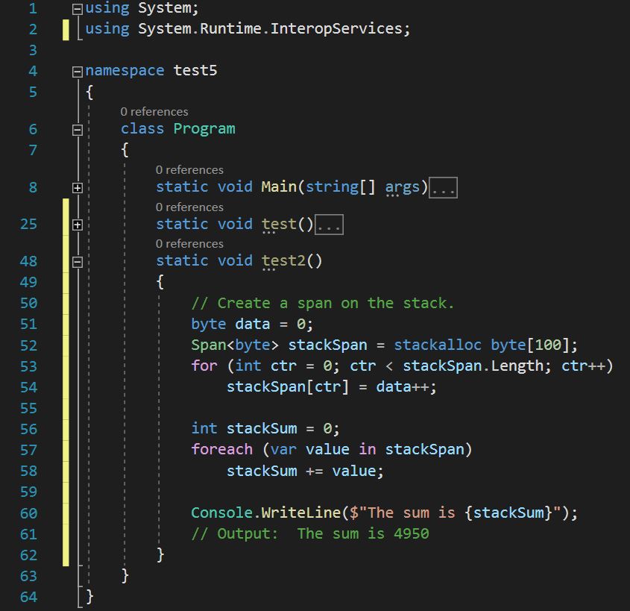Collapse the namespace test5 region
Viewport: 630px width, 611px height.
click(78, 70)
